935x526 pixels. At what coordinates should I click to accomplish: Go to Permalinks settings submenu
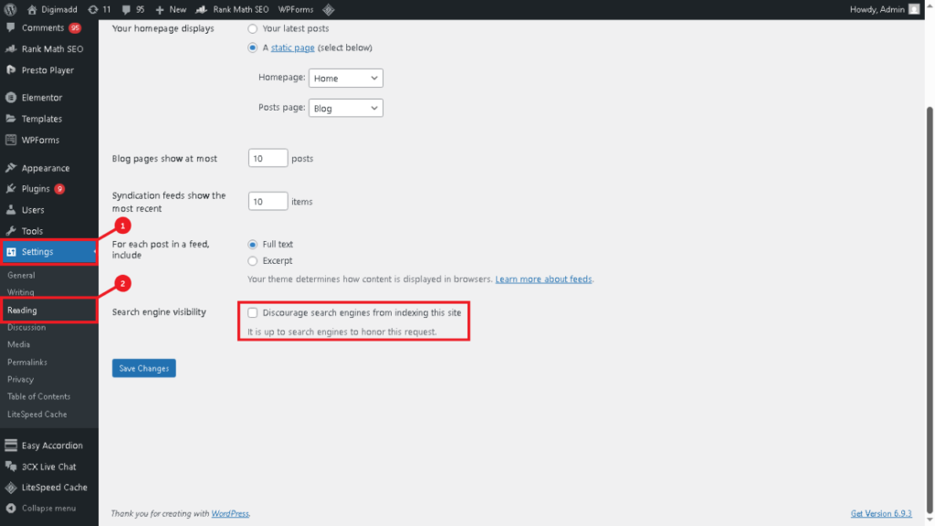[27, 363]
